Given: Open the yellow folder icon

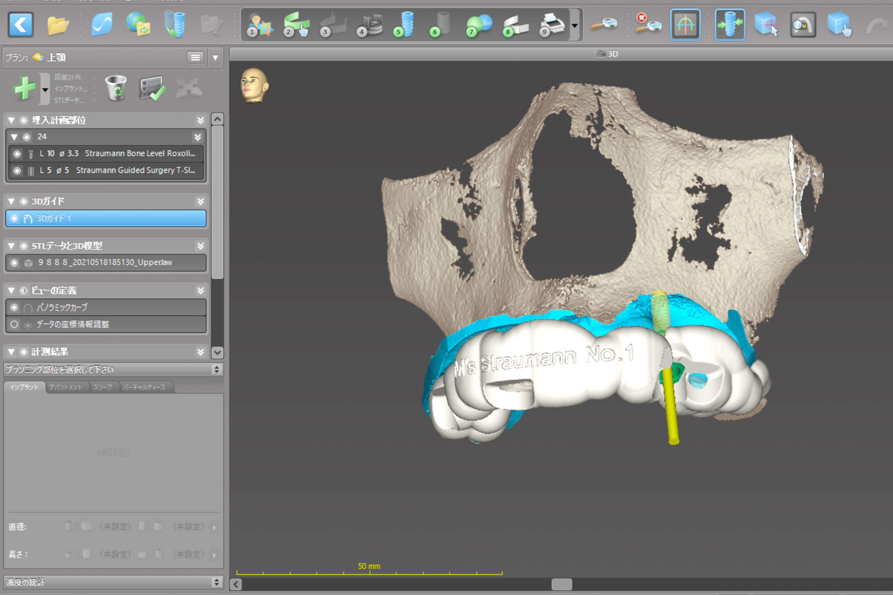Looking at the screenshot, I should [58, 25].
